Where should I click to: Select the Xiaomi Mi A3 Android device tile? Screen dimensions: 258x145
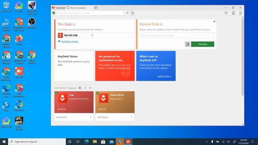(115, 102)
